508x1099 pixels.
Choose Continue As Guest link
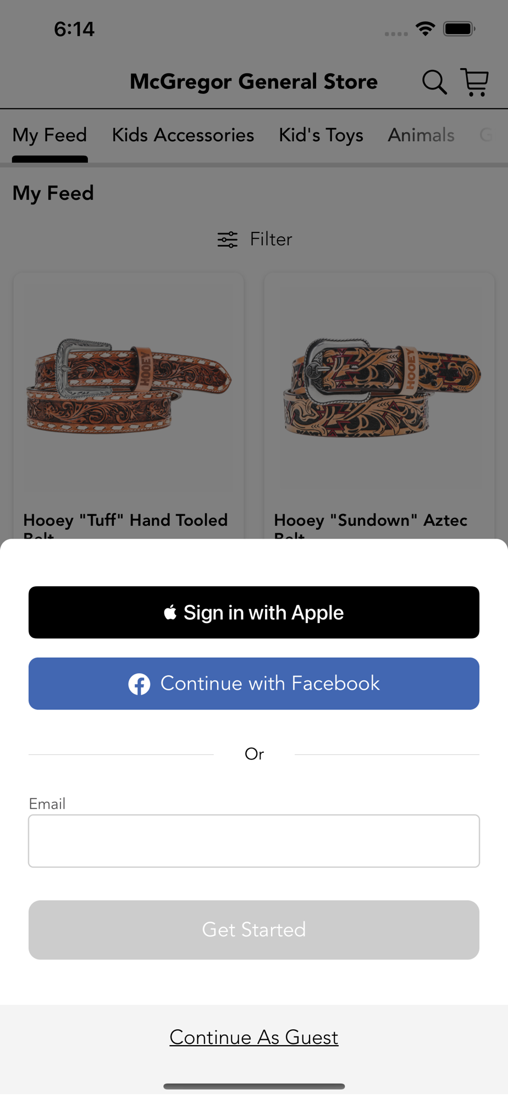(254, 1037)
